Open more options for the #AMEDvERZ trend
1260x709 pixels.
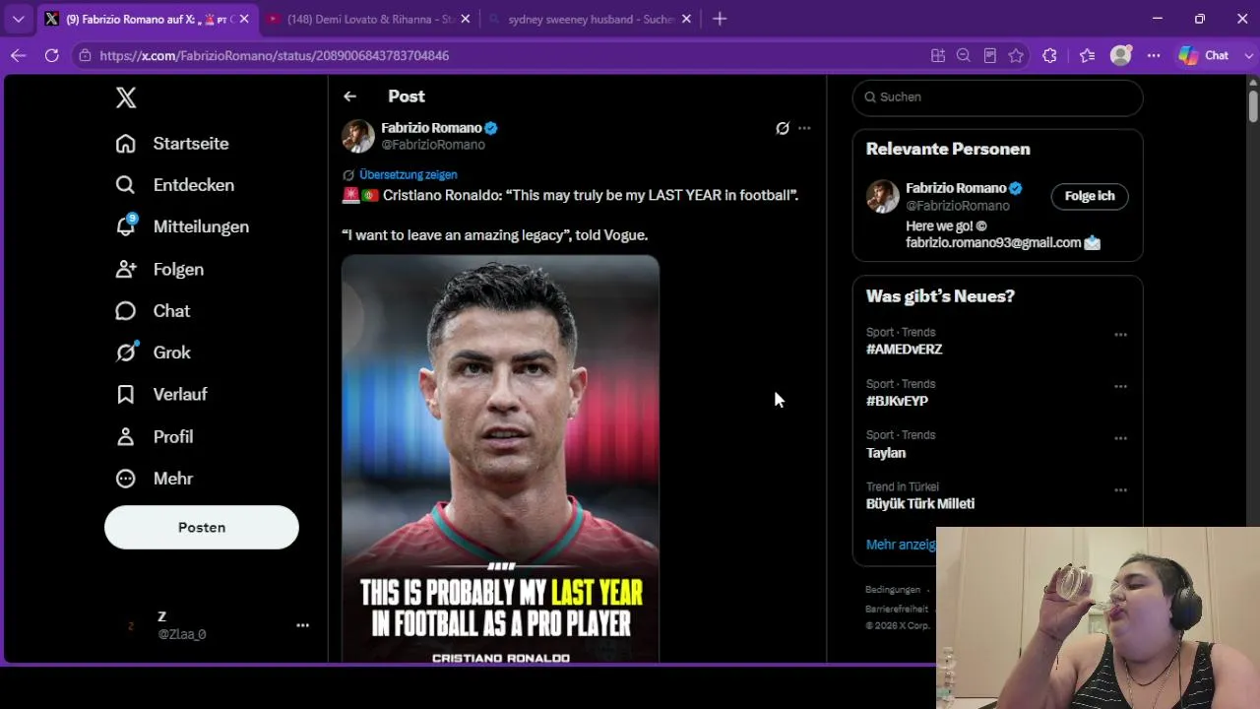pos(1120,335)
